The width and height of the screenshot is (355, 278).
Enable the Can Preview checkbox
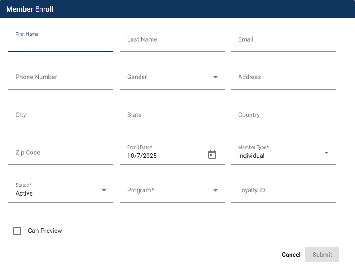[17, 231]
